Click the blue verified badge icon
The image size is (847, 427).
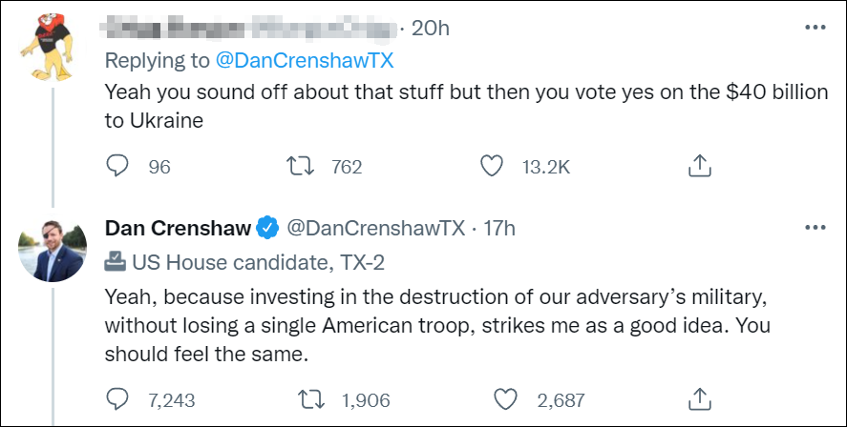coord(268,229)
